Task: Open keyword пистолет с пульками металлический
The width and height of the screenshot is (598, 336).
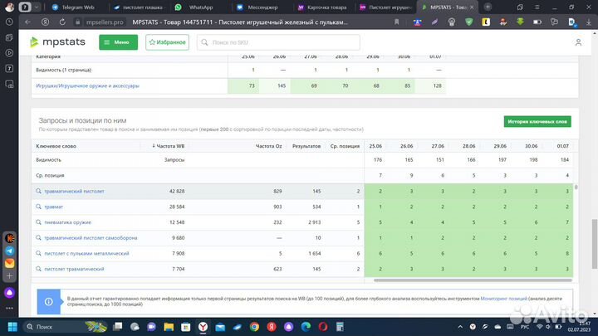Action: point(86,254)
